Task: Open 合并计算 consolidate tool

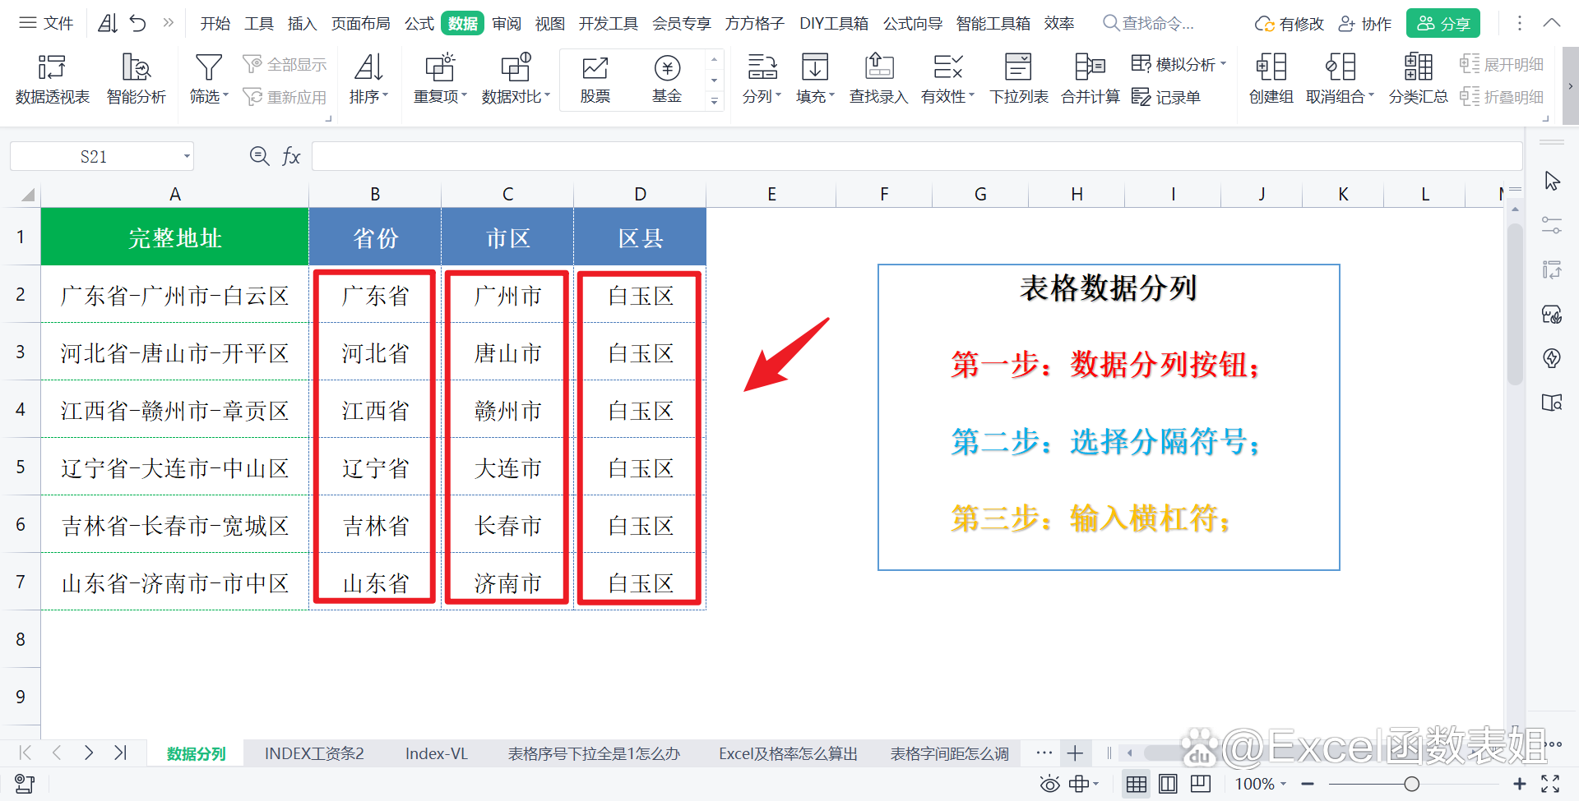Action: coord(1090,79)
